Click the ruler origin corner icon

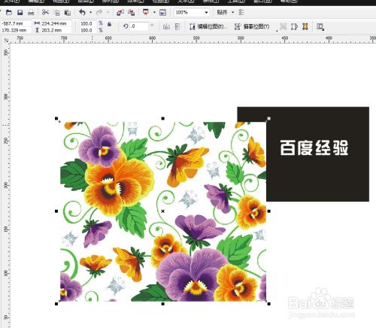point(6,40)
